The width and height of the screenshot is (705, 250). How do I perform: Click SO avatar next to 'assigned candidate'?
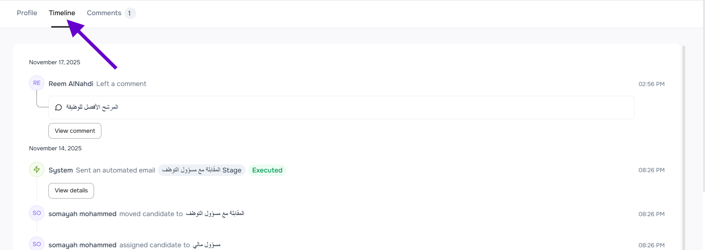point(37,244)
